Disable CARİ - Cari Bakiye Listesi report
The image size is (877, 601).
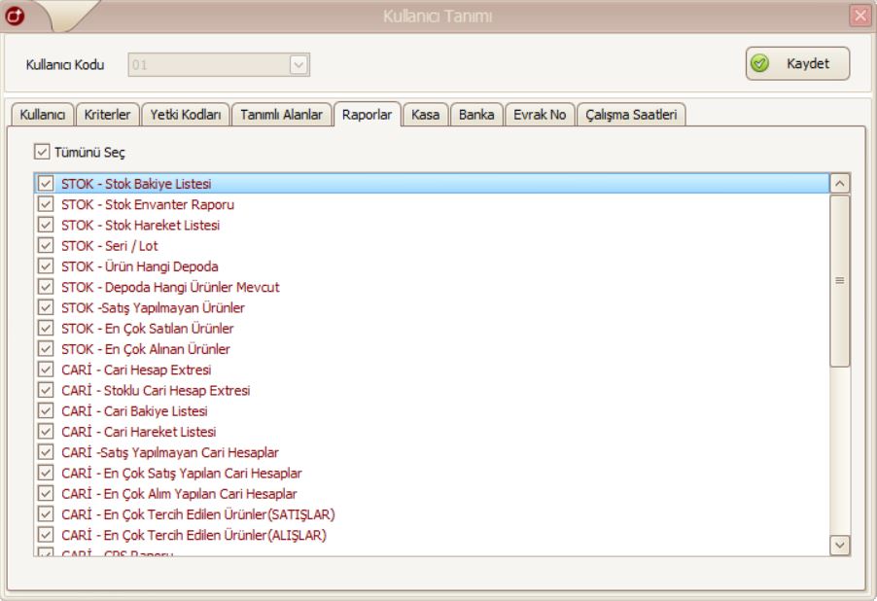click(45, 410)
